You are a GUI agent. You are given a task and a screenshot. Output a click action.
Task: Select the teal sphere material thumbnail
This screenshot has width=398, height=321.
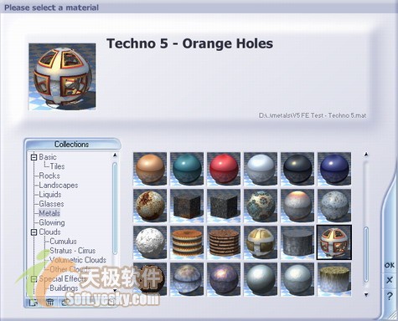tap(187, 169)
